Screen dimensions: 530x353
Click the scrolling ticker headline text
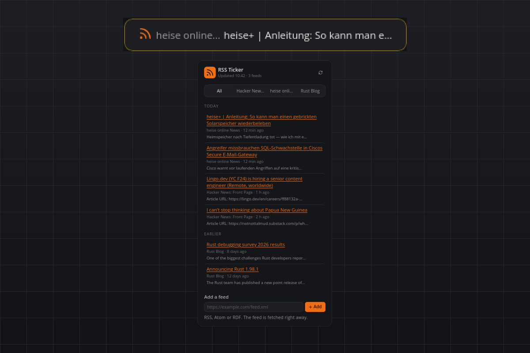[x=308, y=36]
